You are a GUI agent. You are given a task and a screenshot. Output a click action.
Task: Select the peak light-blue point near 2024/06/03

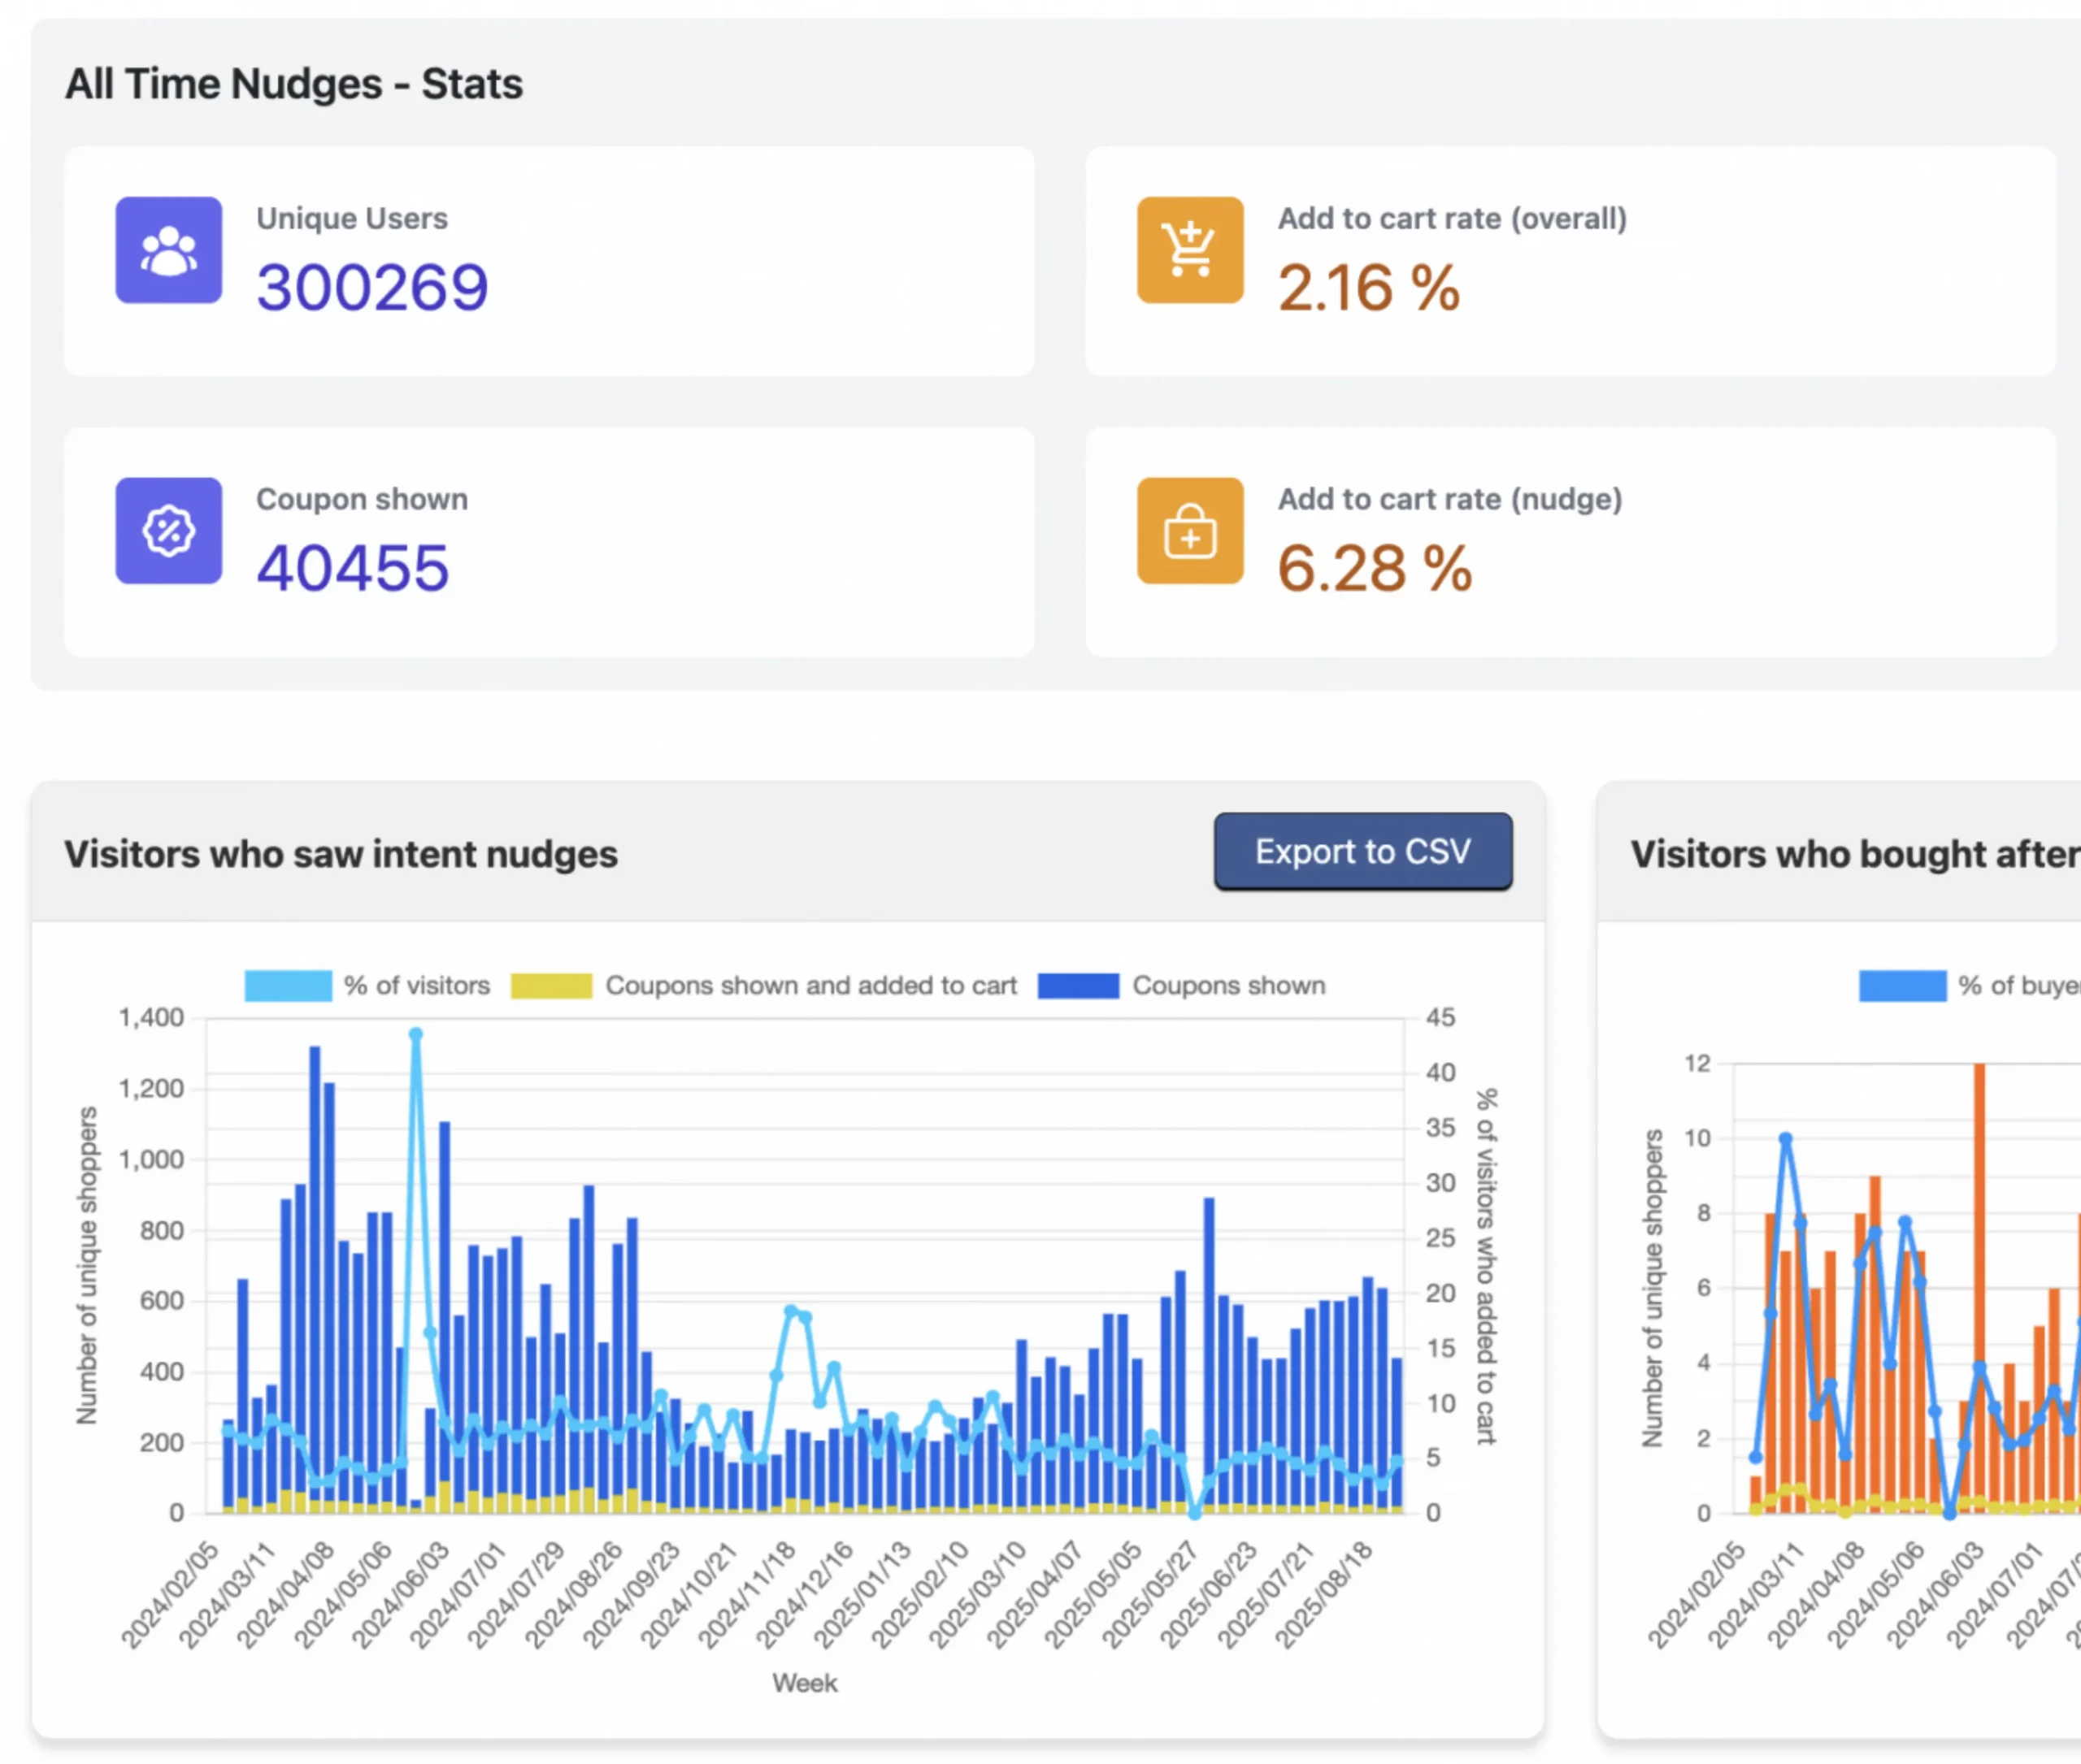[415, 1031]
